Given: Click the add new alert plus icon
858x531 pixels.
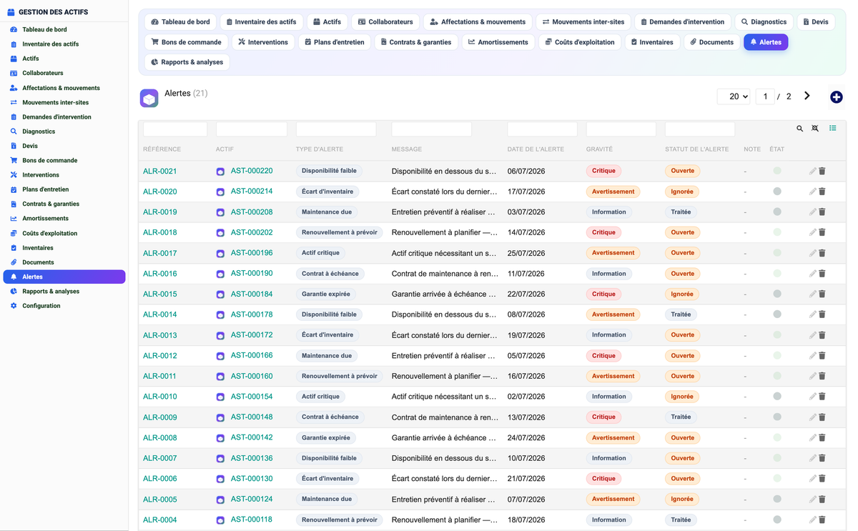Looking at the screenshot, I should pos(836,97).
